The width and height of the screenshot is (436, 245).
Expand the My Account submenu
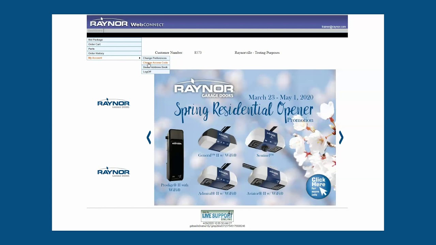tap(114, 58)
